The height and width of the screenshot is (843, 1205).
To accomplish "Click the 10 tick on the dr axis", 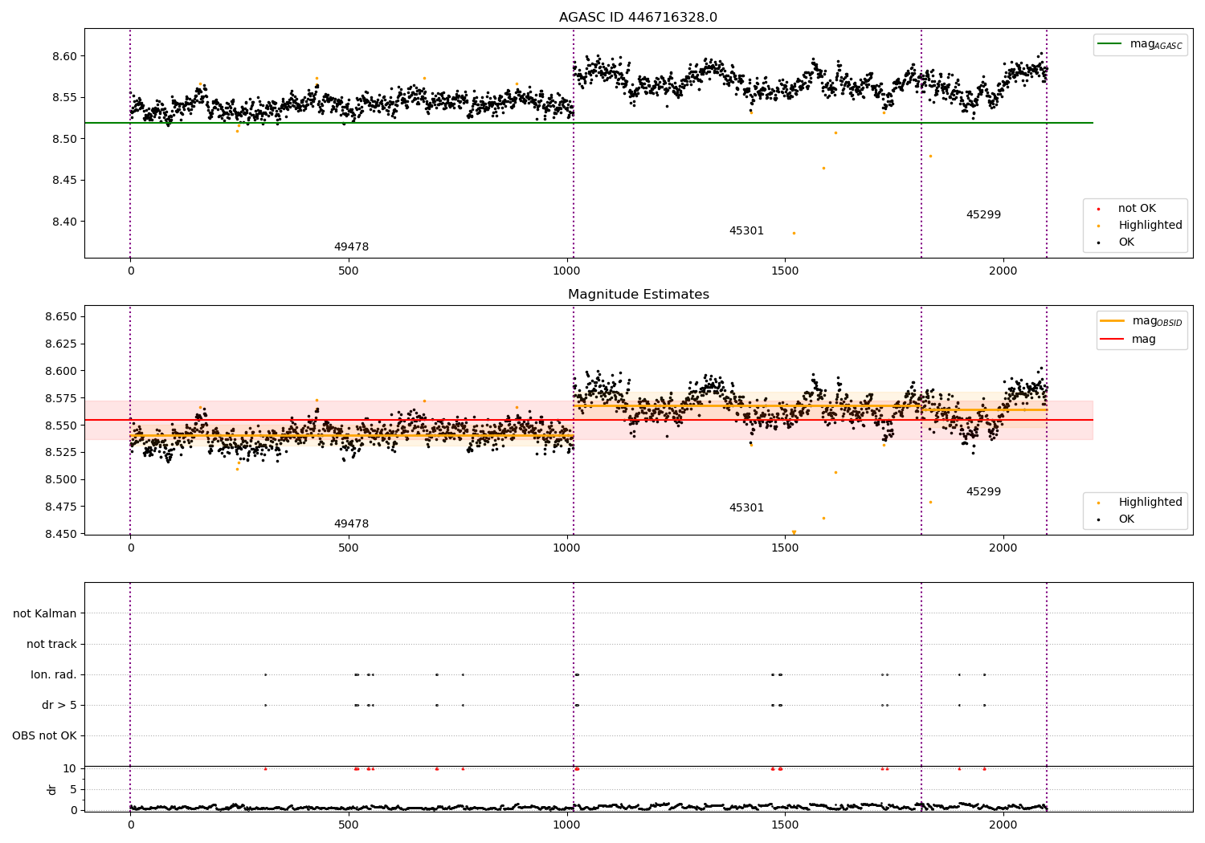I will click(70, 769).
